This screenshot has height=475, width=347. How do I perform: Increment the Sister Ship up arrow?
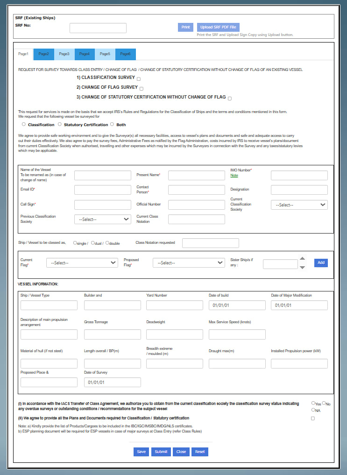tap(302, 259)
